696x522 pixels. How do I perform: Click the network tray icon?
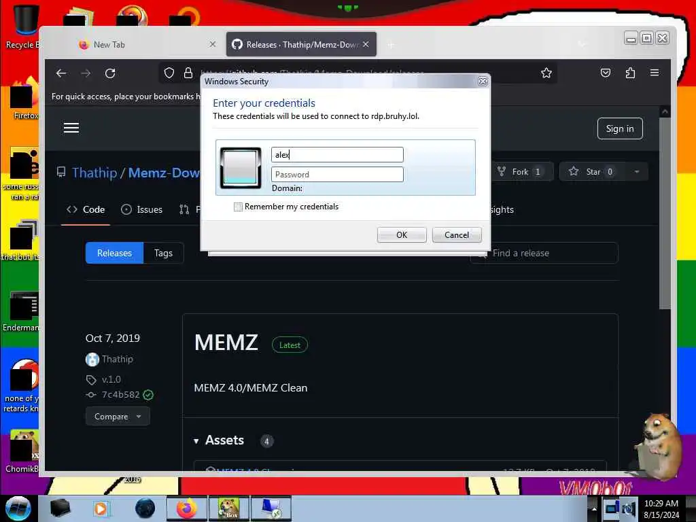(612, 508)
